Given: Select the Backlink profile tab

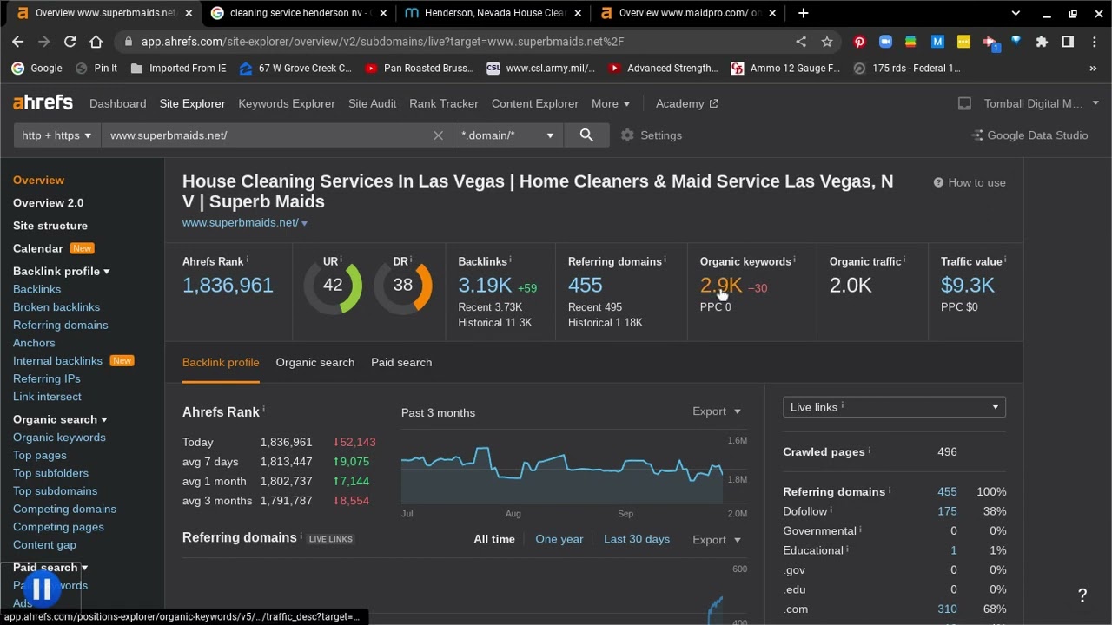Looking at the screenshot, I should point(221,362).
